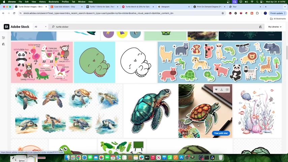Click the Free with trial button
The width and height of the screenshot is (288, 162).
tap(221, 133)
